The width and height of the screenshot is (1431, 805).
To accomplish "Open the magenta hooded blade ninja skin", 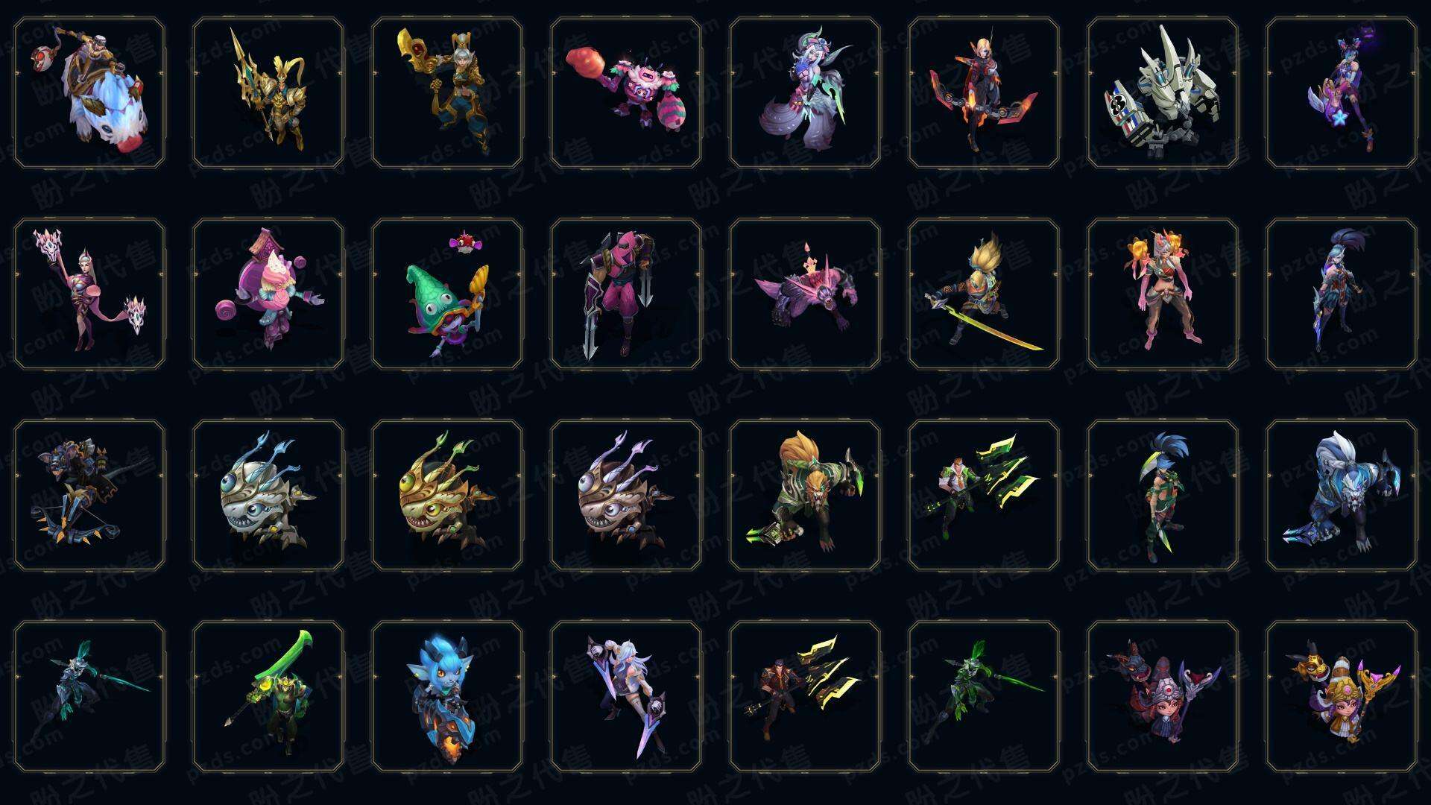I will pyautogui.click(x=626, y=294).
